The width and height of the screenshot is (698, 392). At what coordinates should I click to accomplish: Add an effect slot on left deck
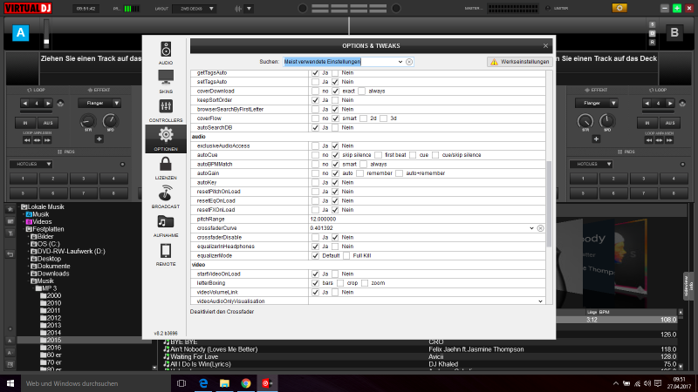(x=99, y=139)
